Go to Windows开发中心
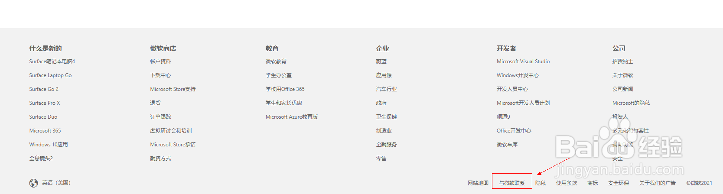The height and width of the screenshot is (194, 723). (518, 75)
